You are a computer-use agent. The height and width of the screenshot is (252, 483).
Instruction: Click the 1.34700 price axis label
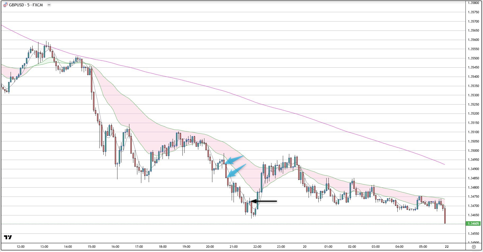pyautogui.click(x=473, y=206)
